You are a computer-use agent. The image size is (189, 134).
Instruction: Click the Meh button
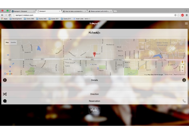(95, 110)
